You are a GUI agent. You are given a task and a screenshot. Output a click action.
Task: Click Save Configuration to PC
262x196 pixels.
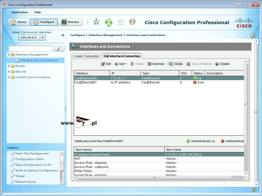point(33,165)
